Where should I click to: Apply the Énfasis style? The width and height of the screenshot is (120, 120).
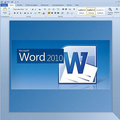click(82, 11)
